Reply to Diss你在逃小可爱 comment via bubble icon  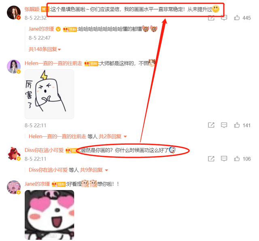(x=224, y=159)
